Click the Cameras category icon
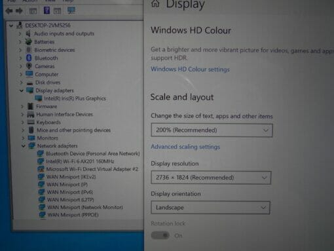This screenshot has height=251, width=334. click(29, 66)
